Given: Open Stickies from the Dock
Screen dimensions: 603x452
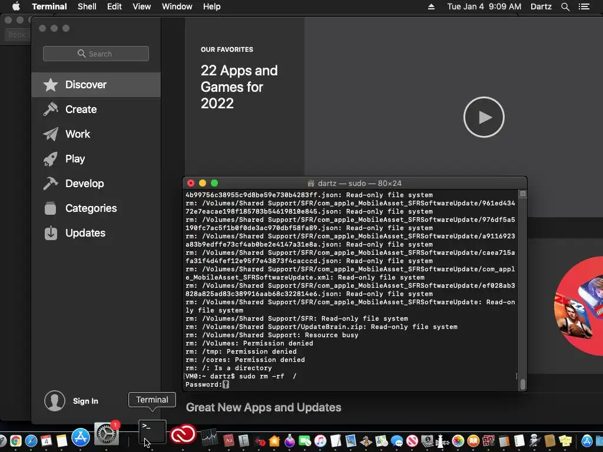Looking at the screenshot, I should [x=565, y=441].
